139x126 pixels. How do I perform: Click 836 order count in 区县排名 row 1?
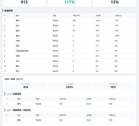74,21
